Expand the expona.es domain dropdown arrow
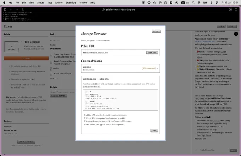This screenshot has width=241, height=156. 157,68
